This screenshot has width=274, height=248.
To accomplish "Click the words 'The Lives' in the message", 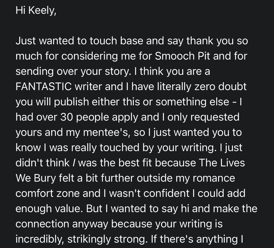I will click(x=222, y=163).
